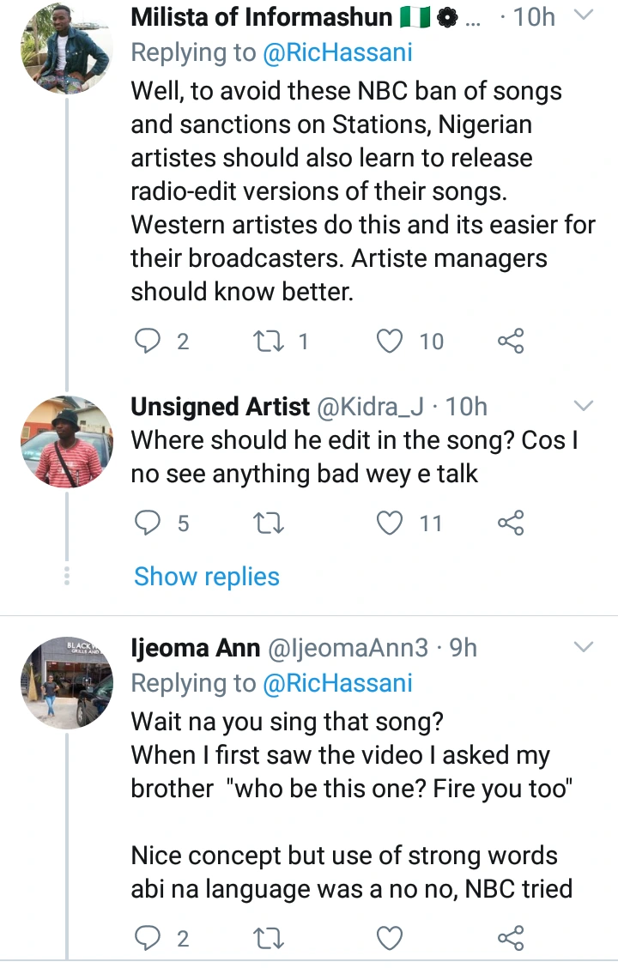Viewport: 618px width, 968px height.
Task: Open options chevron on Unsigned Artist's tweet
Action: coord(583,405)
